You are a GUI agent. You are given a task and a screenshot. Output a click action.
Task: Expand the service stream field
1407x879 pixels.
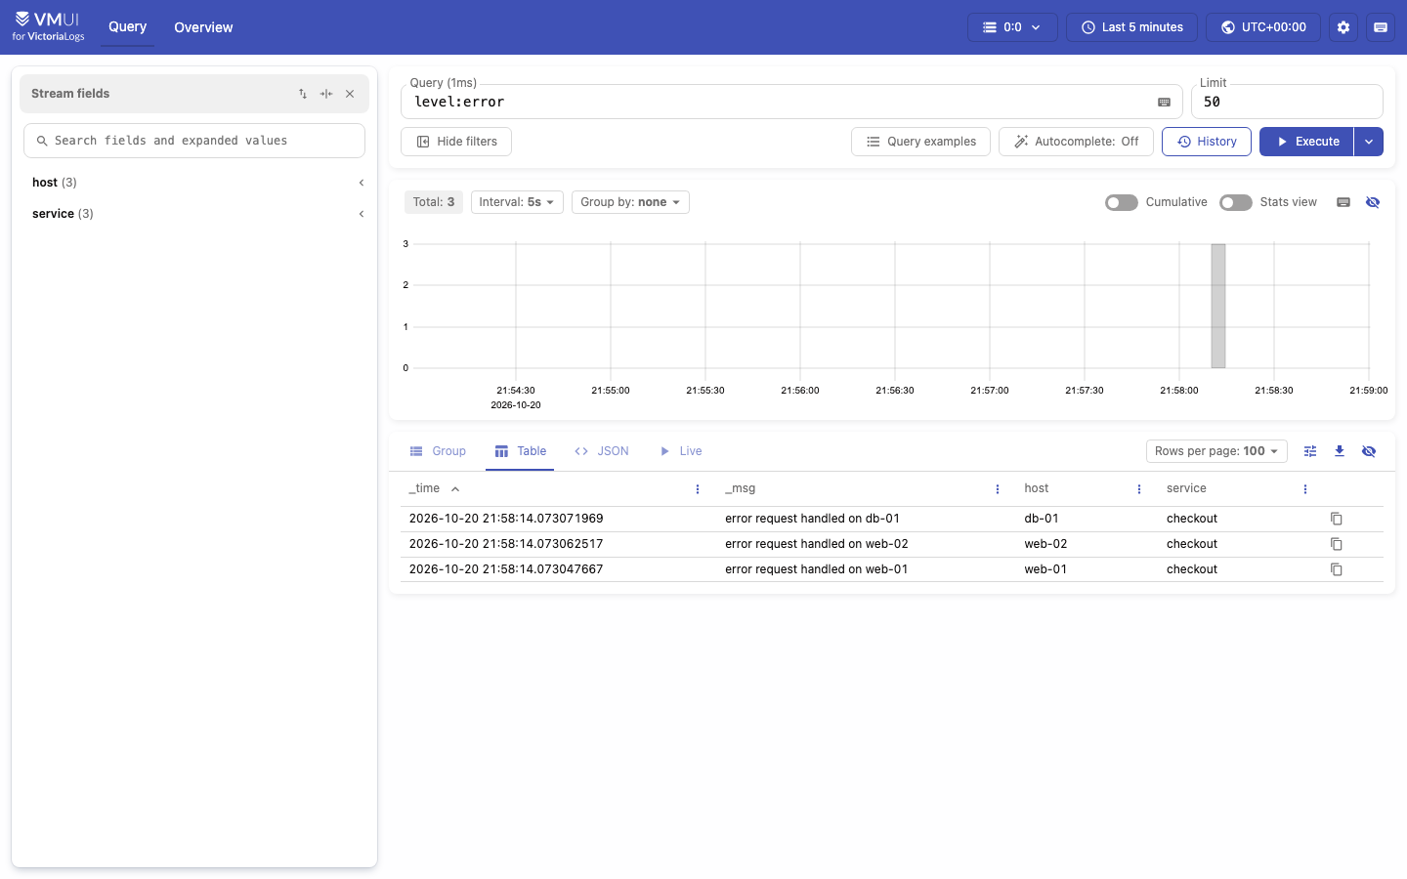[x=194, y=214]
